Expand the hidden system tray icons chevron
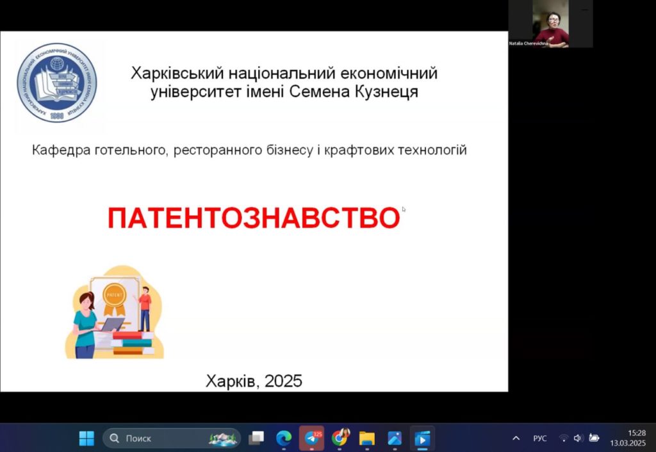This screenshot has height=452, width=656. pos(516,438)
